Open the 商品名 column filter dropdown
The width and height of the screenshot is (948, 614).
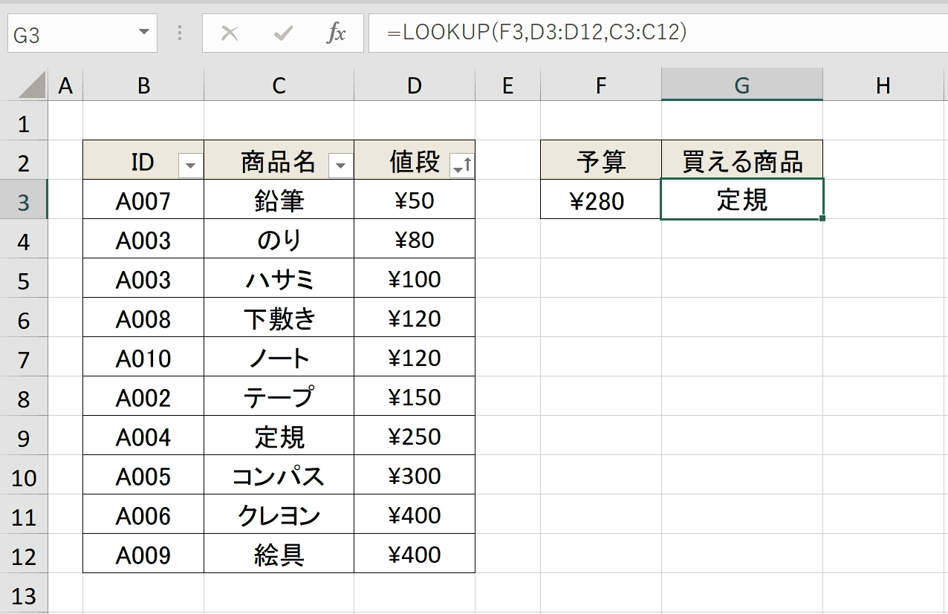click(x=340, y=166)
